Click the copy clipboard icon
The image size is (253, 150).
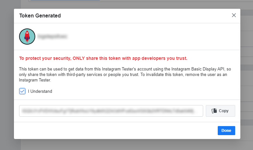(214, 111)
